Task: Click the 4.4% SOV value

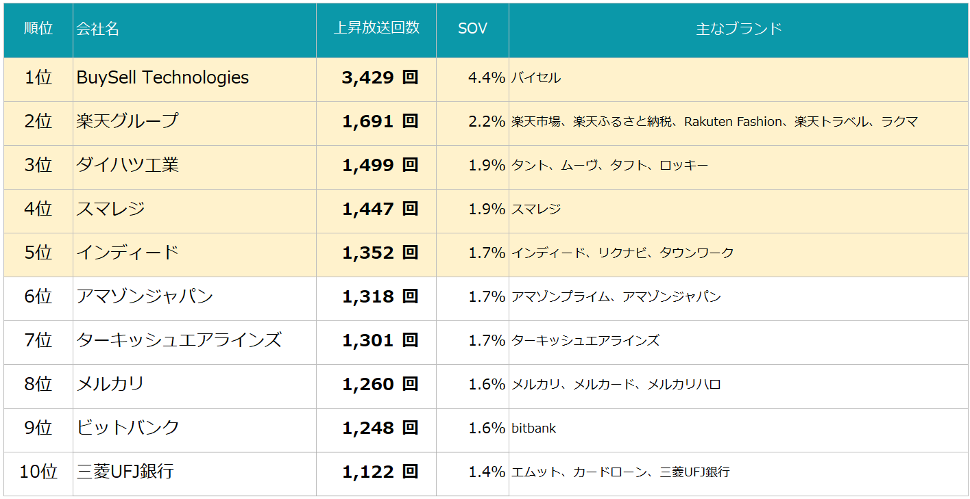Action: pos(486,77)
